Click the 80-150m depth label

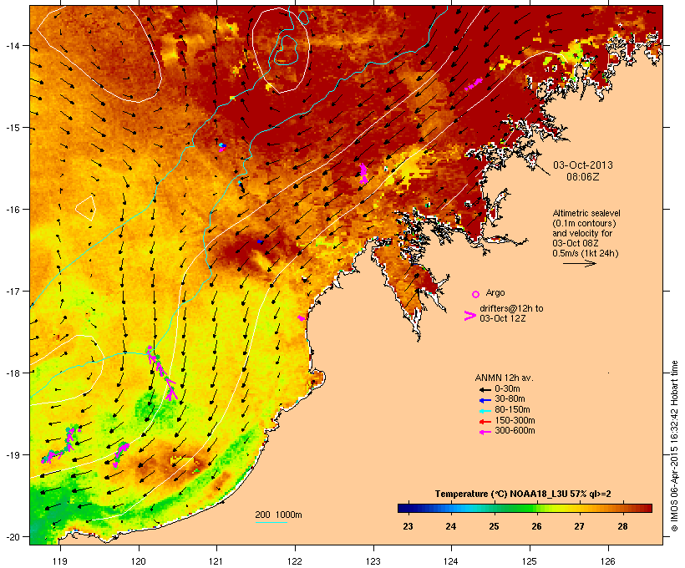click(x=512, y=410)
